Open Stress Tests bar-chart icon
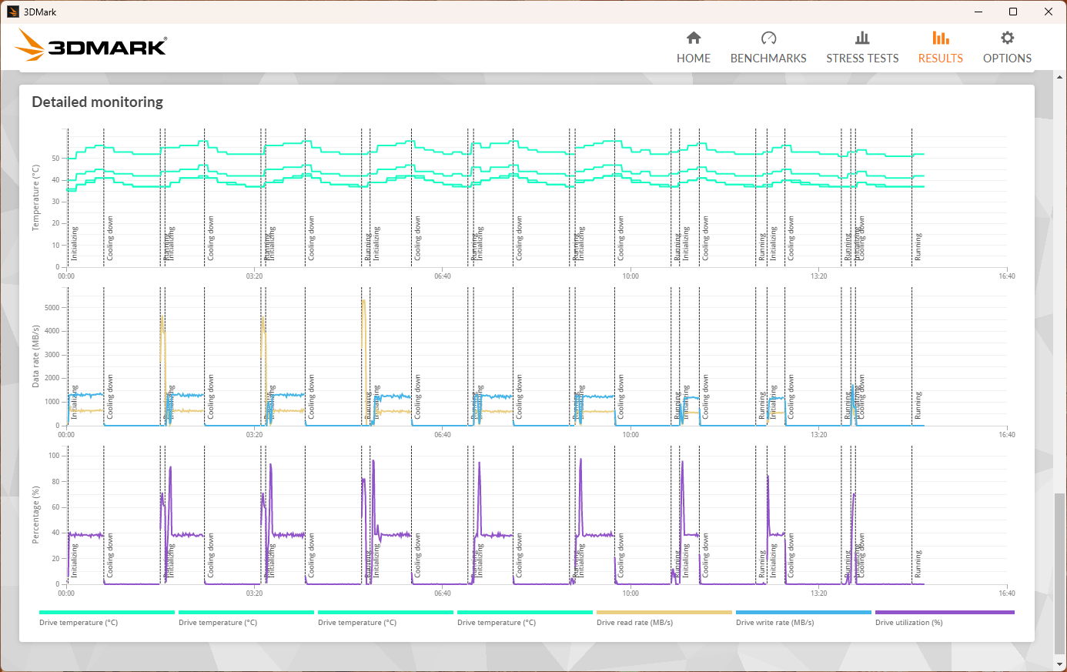Screen dimensions: 1067x672 pos(862,38)
